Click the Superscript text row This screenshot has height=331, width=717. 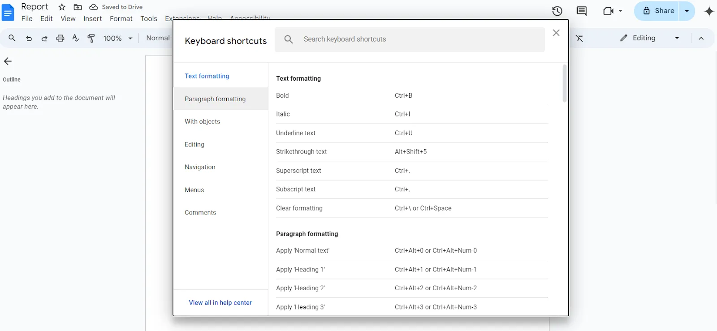[x=412, y=171]
